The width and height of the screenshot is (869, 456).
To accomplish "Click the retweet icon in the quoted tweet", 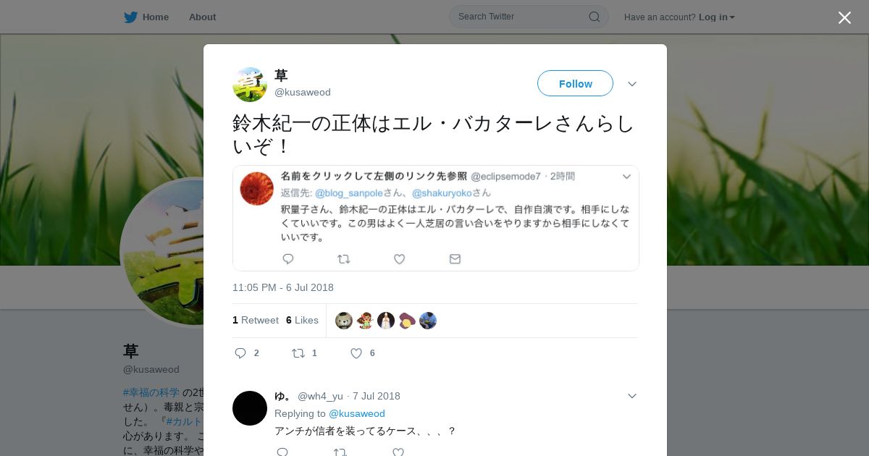I will 344,258.
